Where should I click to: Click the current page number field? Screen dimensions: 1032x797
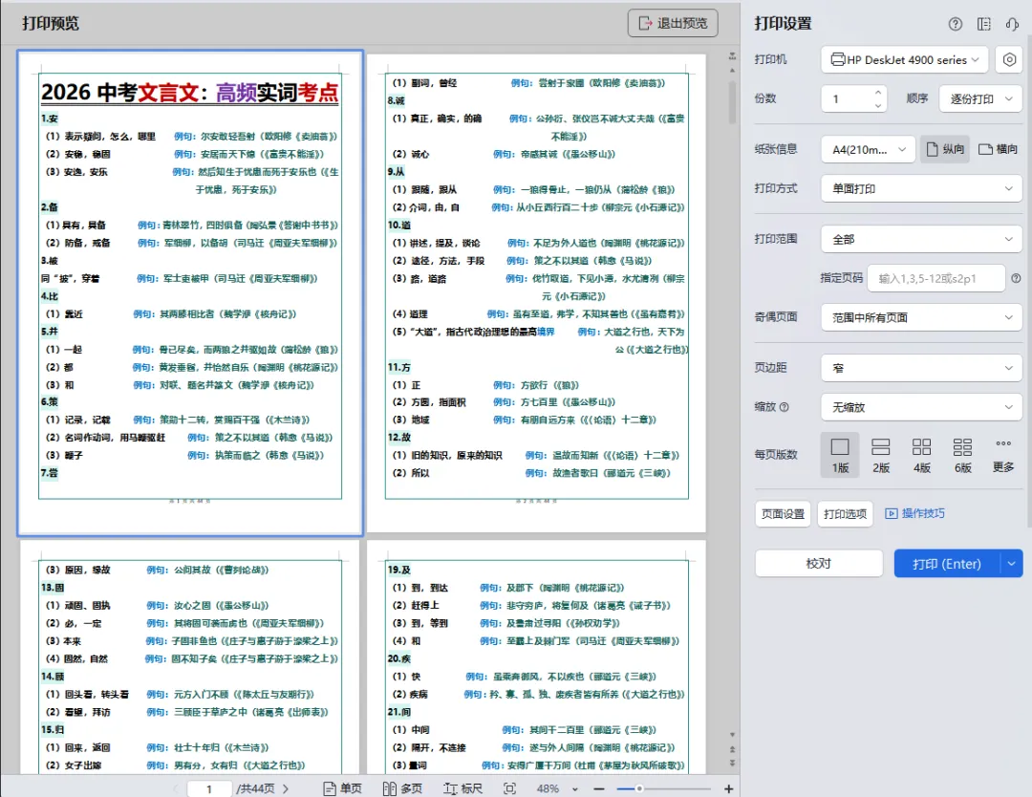pyautogui.click(x=209, y=788)
